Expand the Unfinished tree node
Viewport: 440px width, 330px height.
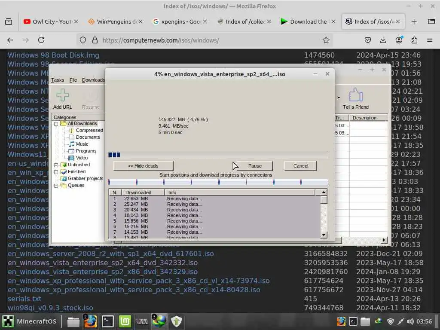click(x=56, y=165)
